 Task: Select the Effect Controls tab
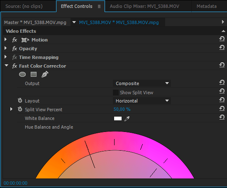(x=77, y=6)
